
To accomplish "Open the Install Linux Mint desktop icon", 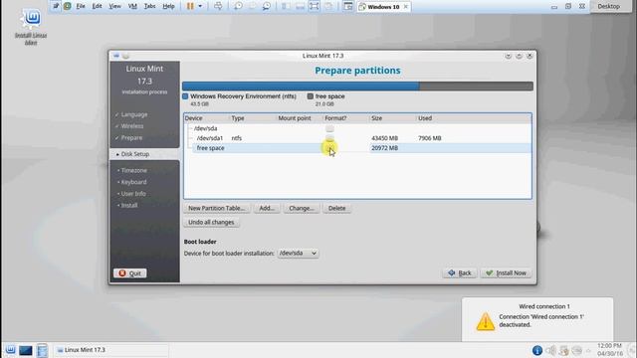I will [31, 27].
